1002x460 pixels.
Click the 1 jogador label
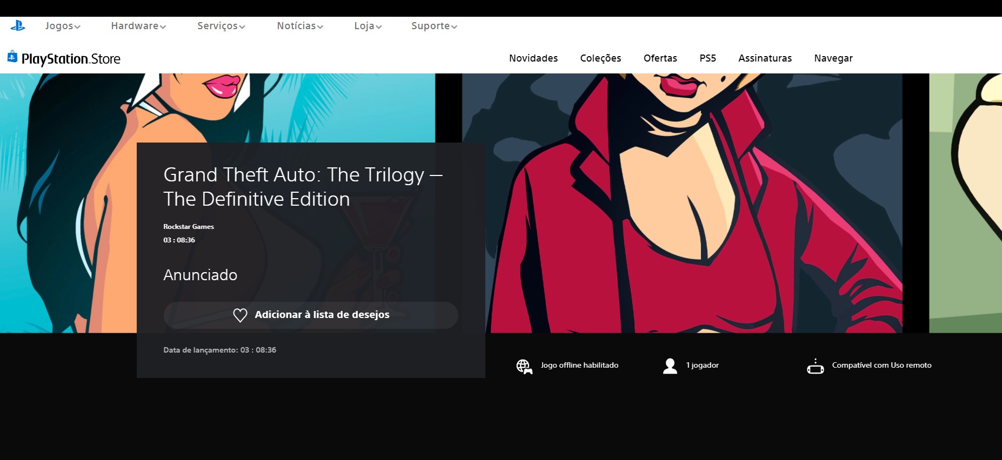pyautogui.click(x=703, y=366)
